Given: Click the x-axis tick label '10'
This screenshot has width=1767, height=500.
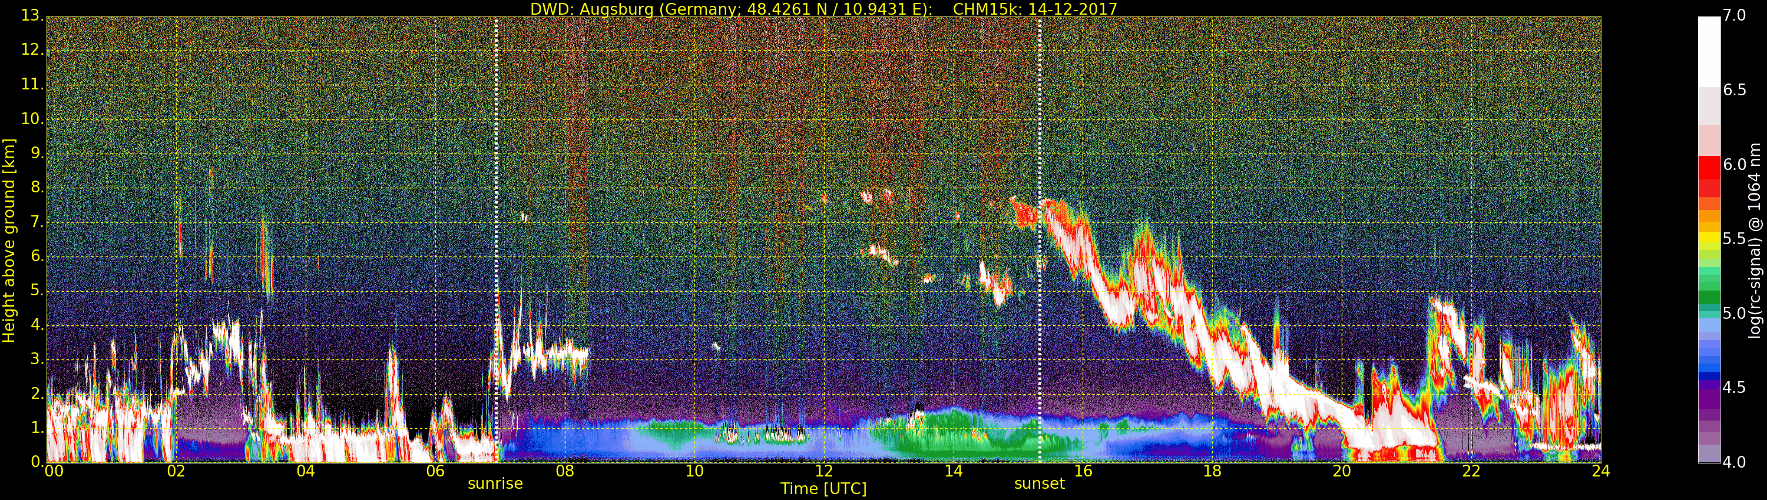Looking at the screenshot, I should [x=694, y=471].
